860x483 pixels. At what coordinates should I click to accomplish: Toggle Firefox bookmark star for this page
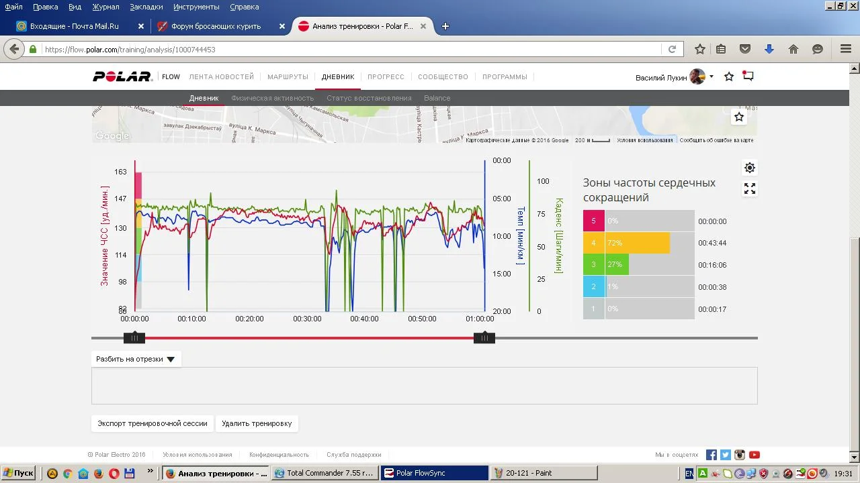click(x=700, y=49)
